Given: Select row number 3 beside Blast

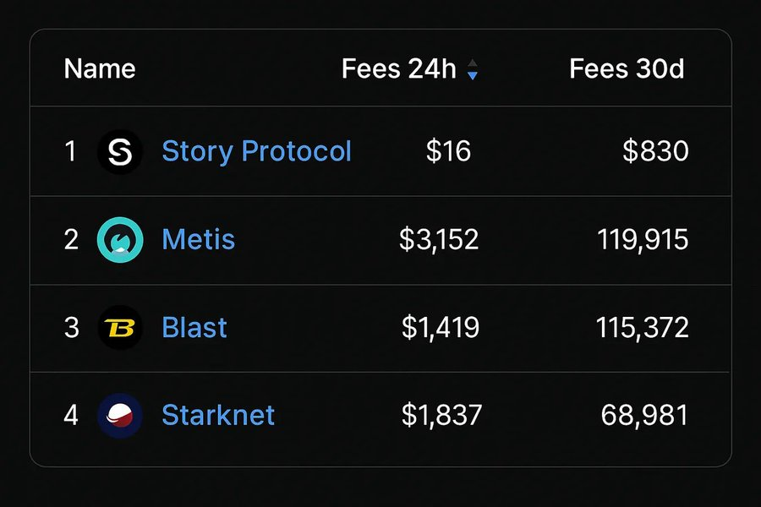Looking at the screenshot, I should [x=70, y=328].
